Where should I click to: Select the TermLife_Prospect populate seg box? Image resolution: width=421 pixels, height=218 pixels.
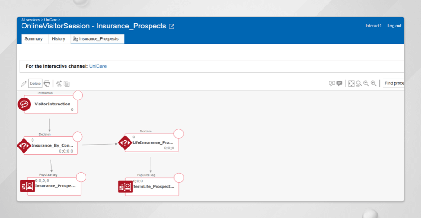152,186
